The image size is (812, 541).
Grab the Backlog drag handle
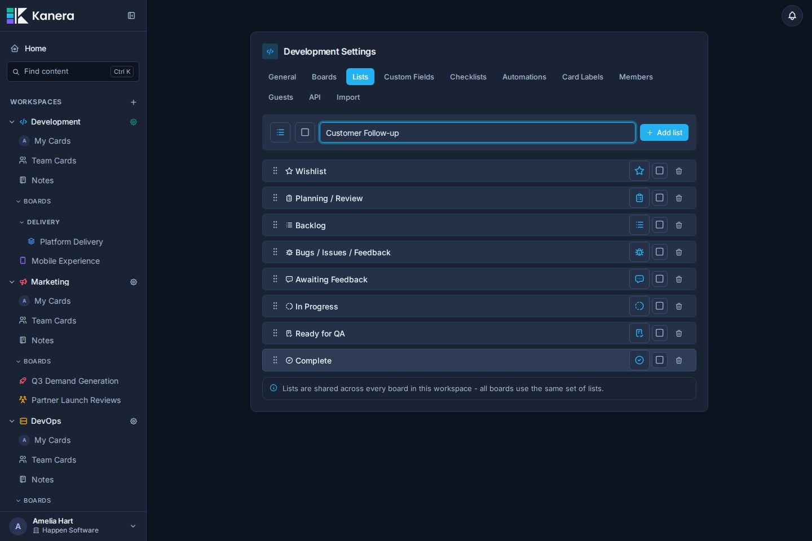[275, 225]
